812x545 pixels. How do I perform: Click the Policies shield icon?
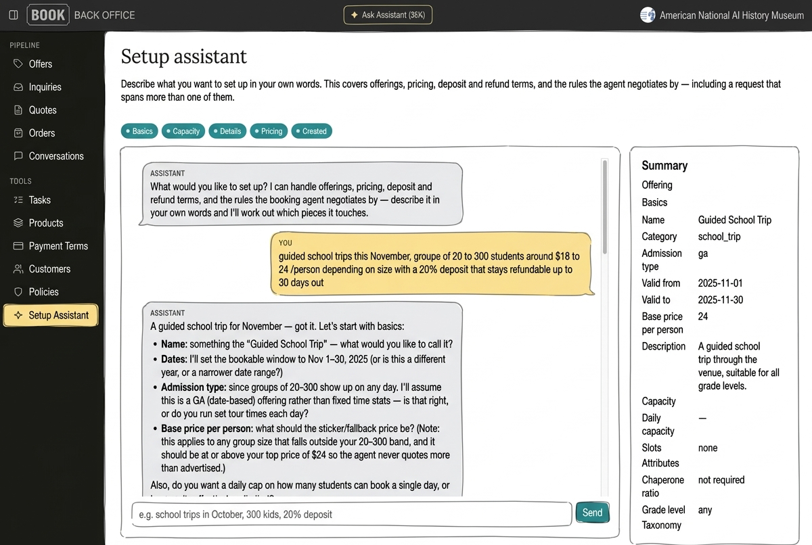coord(18,292)
